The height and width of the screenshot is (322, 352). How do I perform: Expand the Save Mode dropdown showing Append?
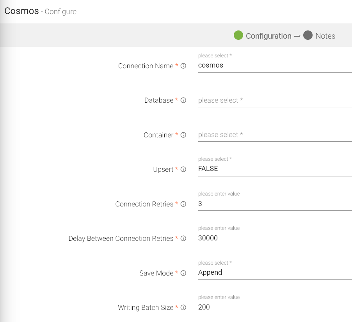[274, 273]
